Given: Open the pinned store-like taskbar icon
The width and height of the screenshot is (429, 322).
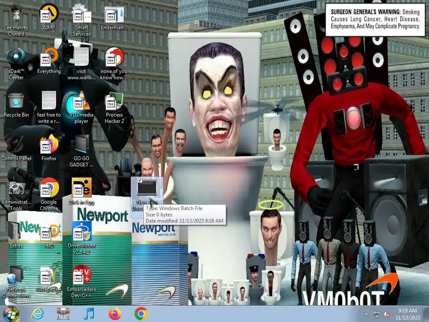Looking at the screenshot, I should click(63, 314).
